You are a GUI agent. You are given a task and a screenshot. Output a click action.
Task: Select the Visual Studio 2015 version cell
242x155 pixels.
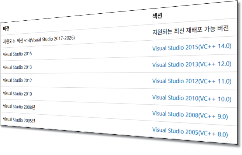pos(17,54)
